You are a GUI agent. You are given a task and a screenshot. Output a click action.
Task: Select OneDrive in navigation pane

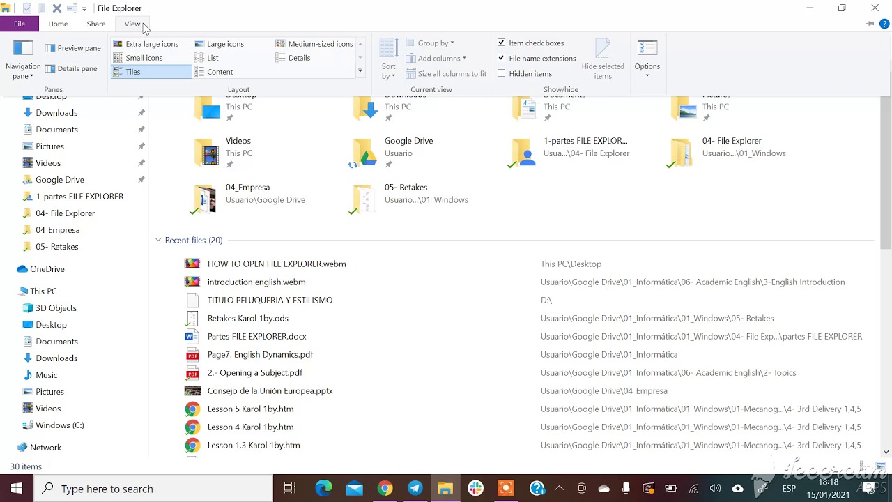41,268
